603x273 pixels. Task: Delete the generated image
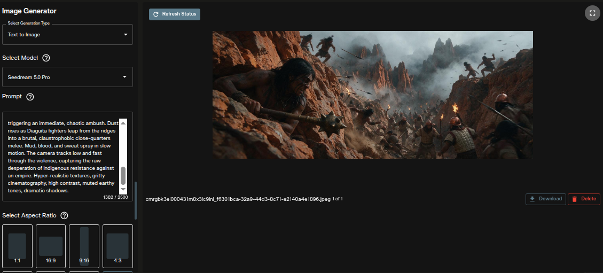[x=584, y=199]
